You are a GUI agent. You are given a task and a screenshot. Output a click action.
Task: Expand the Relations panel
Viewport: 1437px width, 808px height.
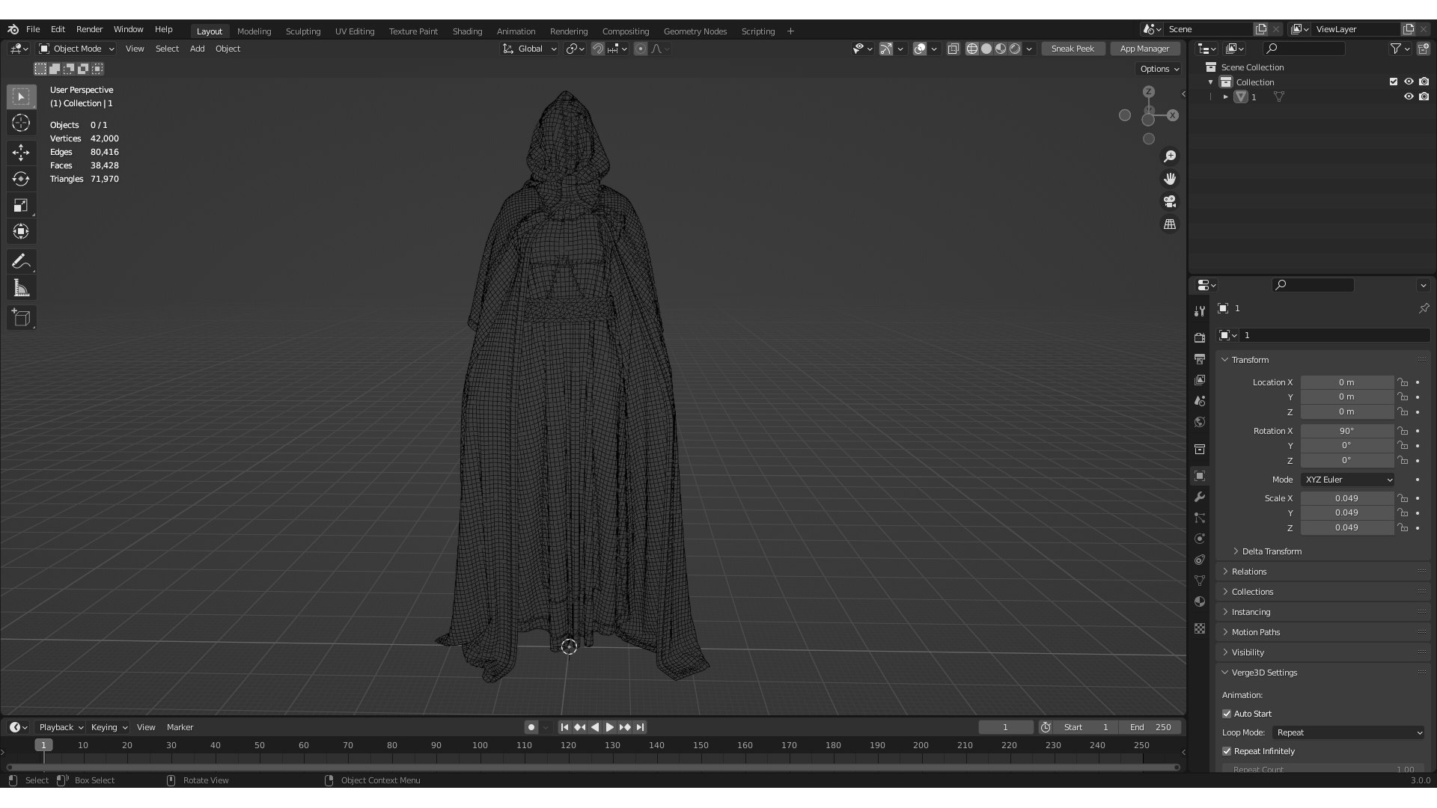1249,572
